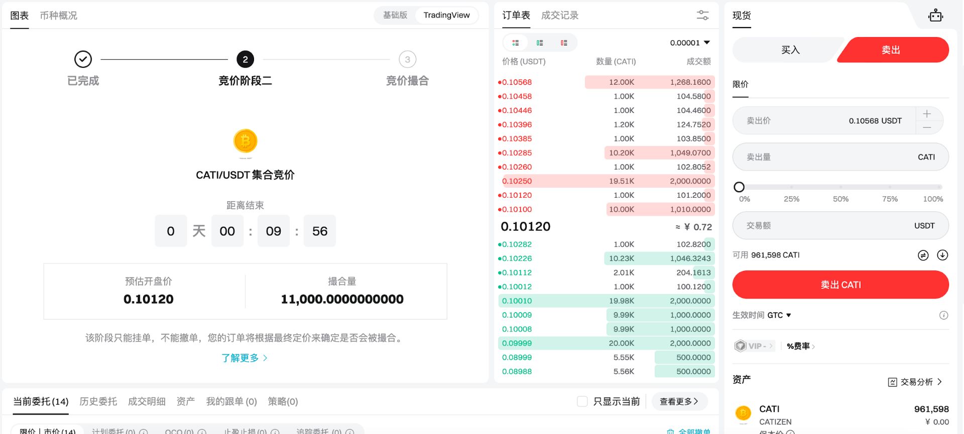Open order book settings sliders icon
Screen dimensions: 964x434
coord(702,16)
